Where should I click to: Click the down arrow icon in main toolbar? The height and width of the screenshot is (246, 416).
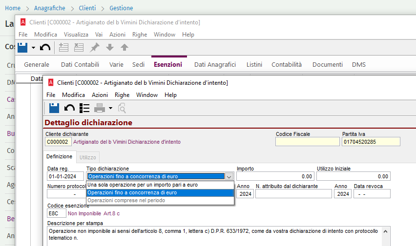pyautogui.click(x=110, y=47)
